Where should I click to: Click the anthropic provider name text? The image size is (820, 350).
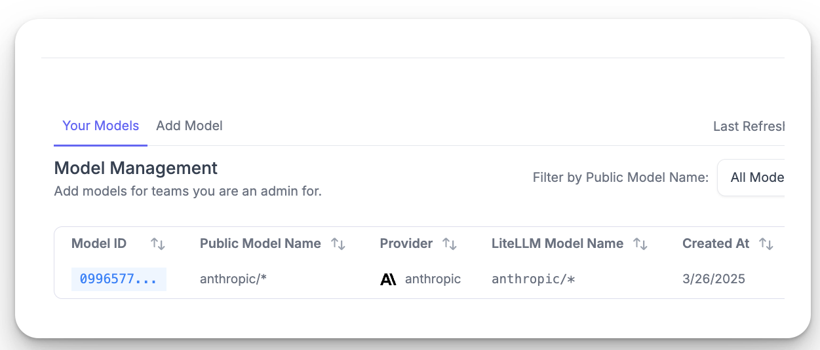(x=433, y=279)
